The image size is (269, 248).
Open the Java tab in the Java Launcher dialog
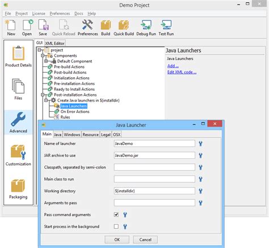[57, 134]
